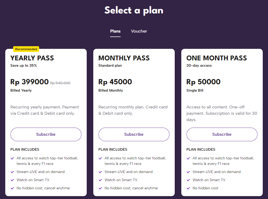This screenshot has height=199, width=268.
Task: Click Monthly Pass Stream LIVE checkmark
Action: [x=100, y=172]
